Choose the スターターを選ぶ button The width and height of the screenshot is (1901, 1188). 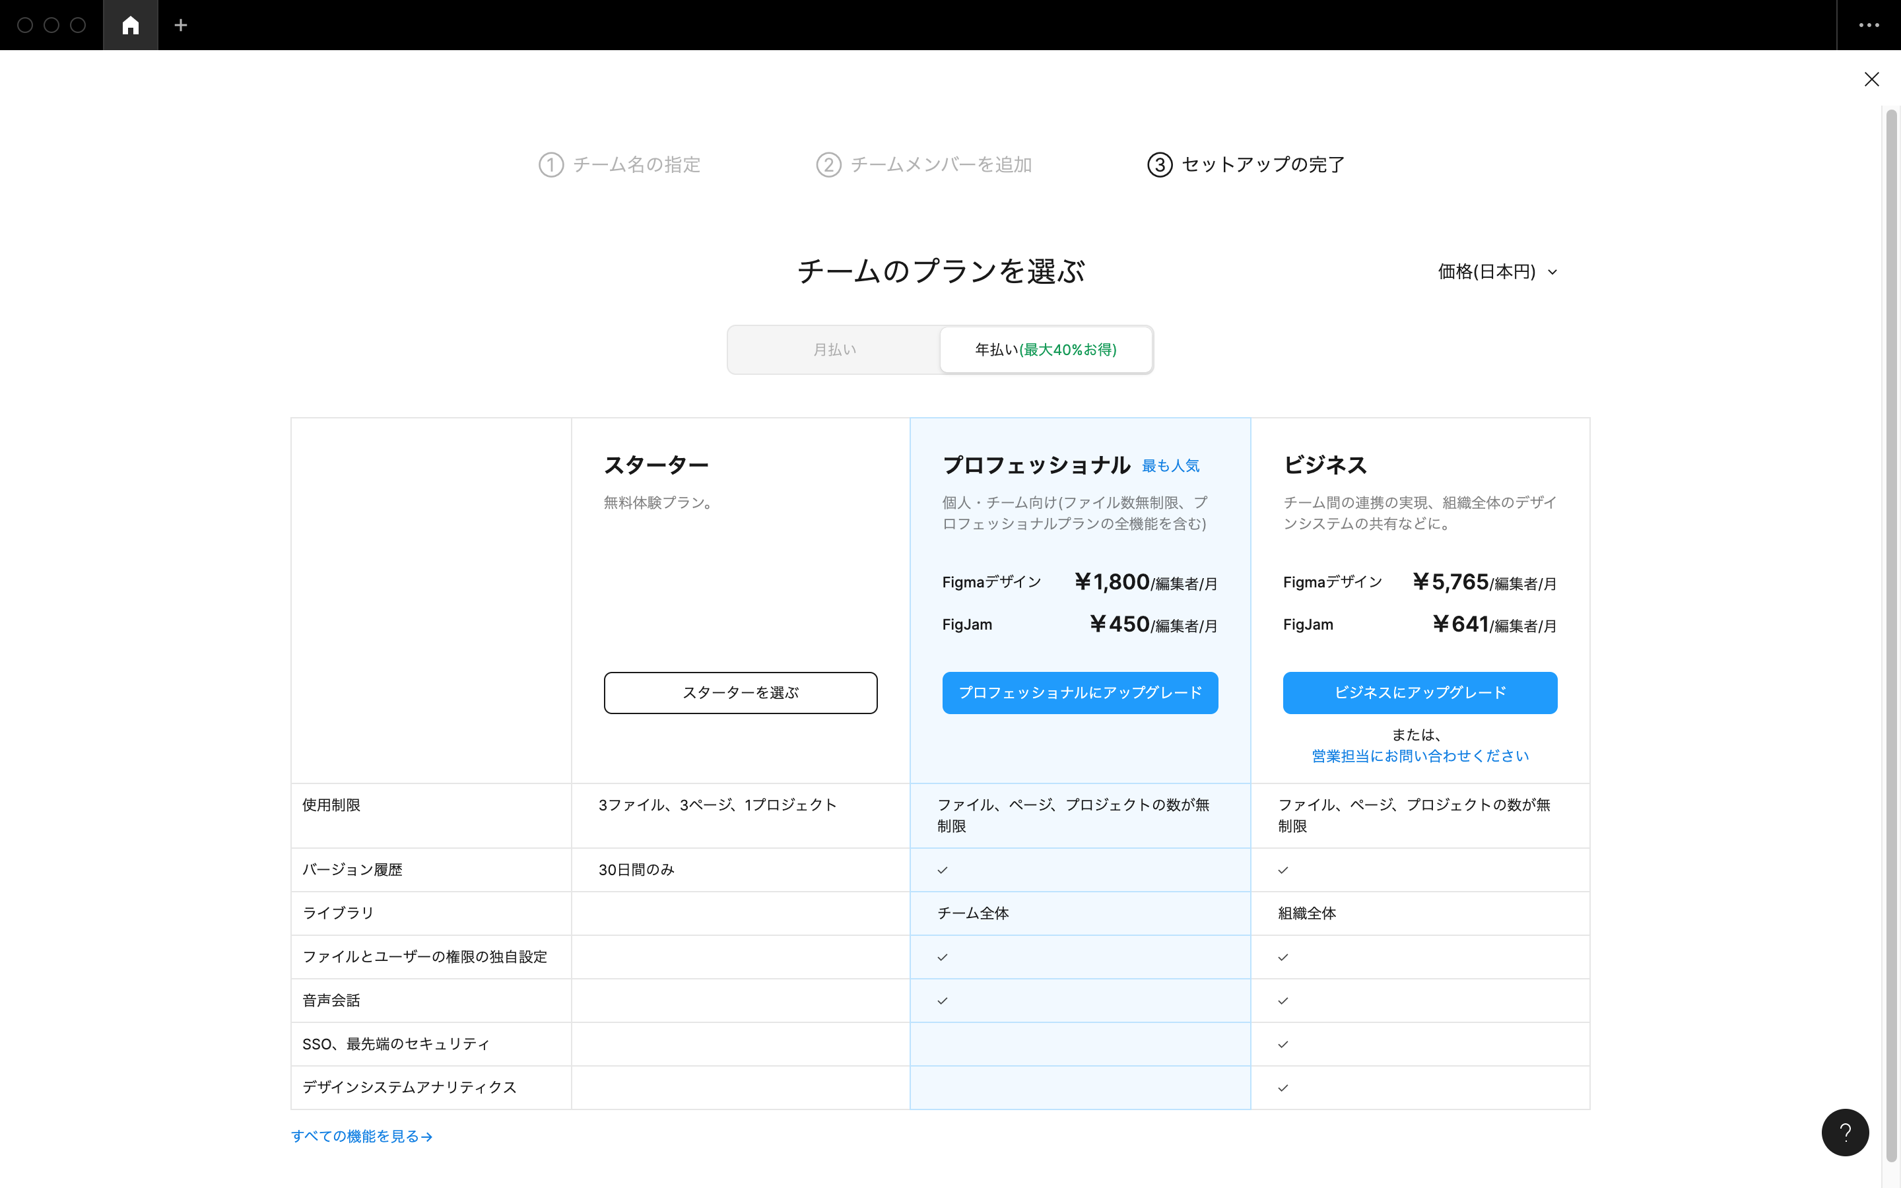(x=740, y=692)
